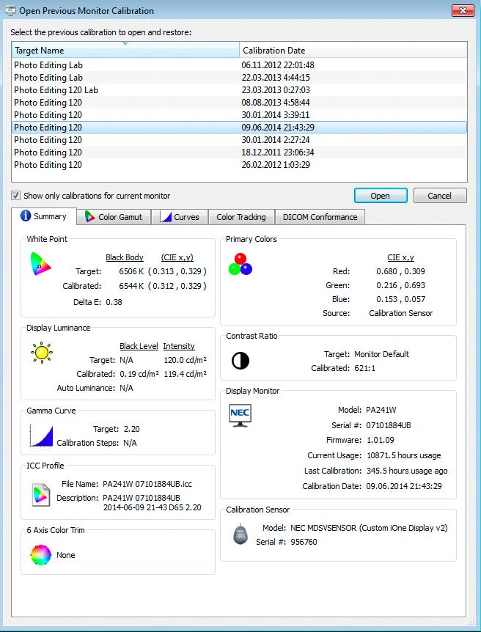
Task: Open the Color Gamut tab
Action: pyautogui.click(x=114, y=217)
